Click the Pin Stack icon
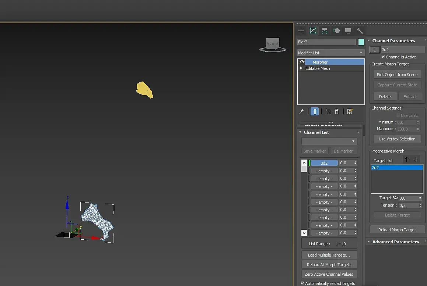 301,111
